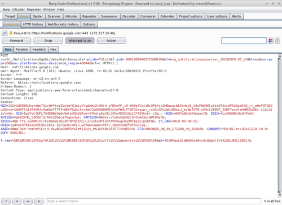Image resolution: width=282 pixels, height=205 pixels.
Task: Click the 'POST' method text
Action: 5,55
